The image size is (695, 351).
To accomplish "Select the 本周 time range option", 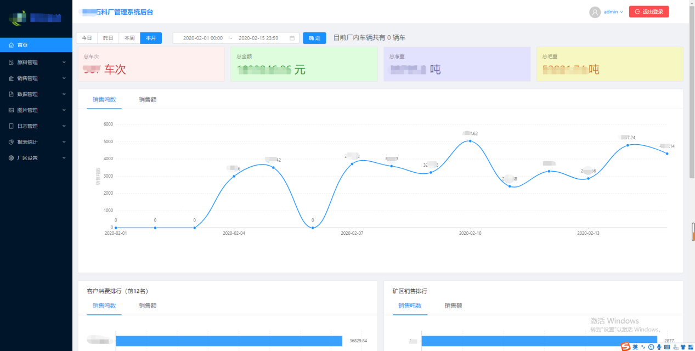I will 129,38.
